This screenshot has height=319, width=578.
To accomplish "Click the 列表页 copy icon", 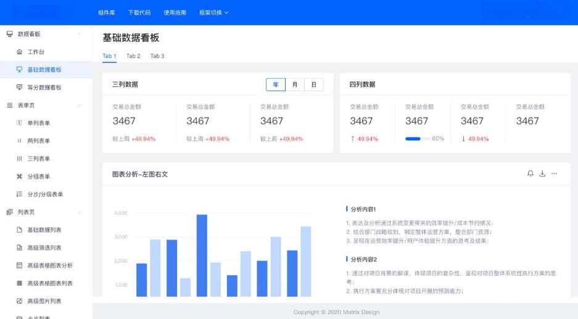I will (10, 212).
